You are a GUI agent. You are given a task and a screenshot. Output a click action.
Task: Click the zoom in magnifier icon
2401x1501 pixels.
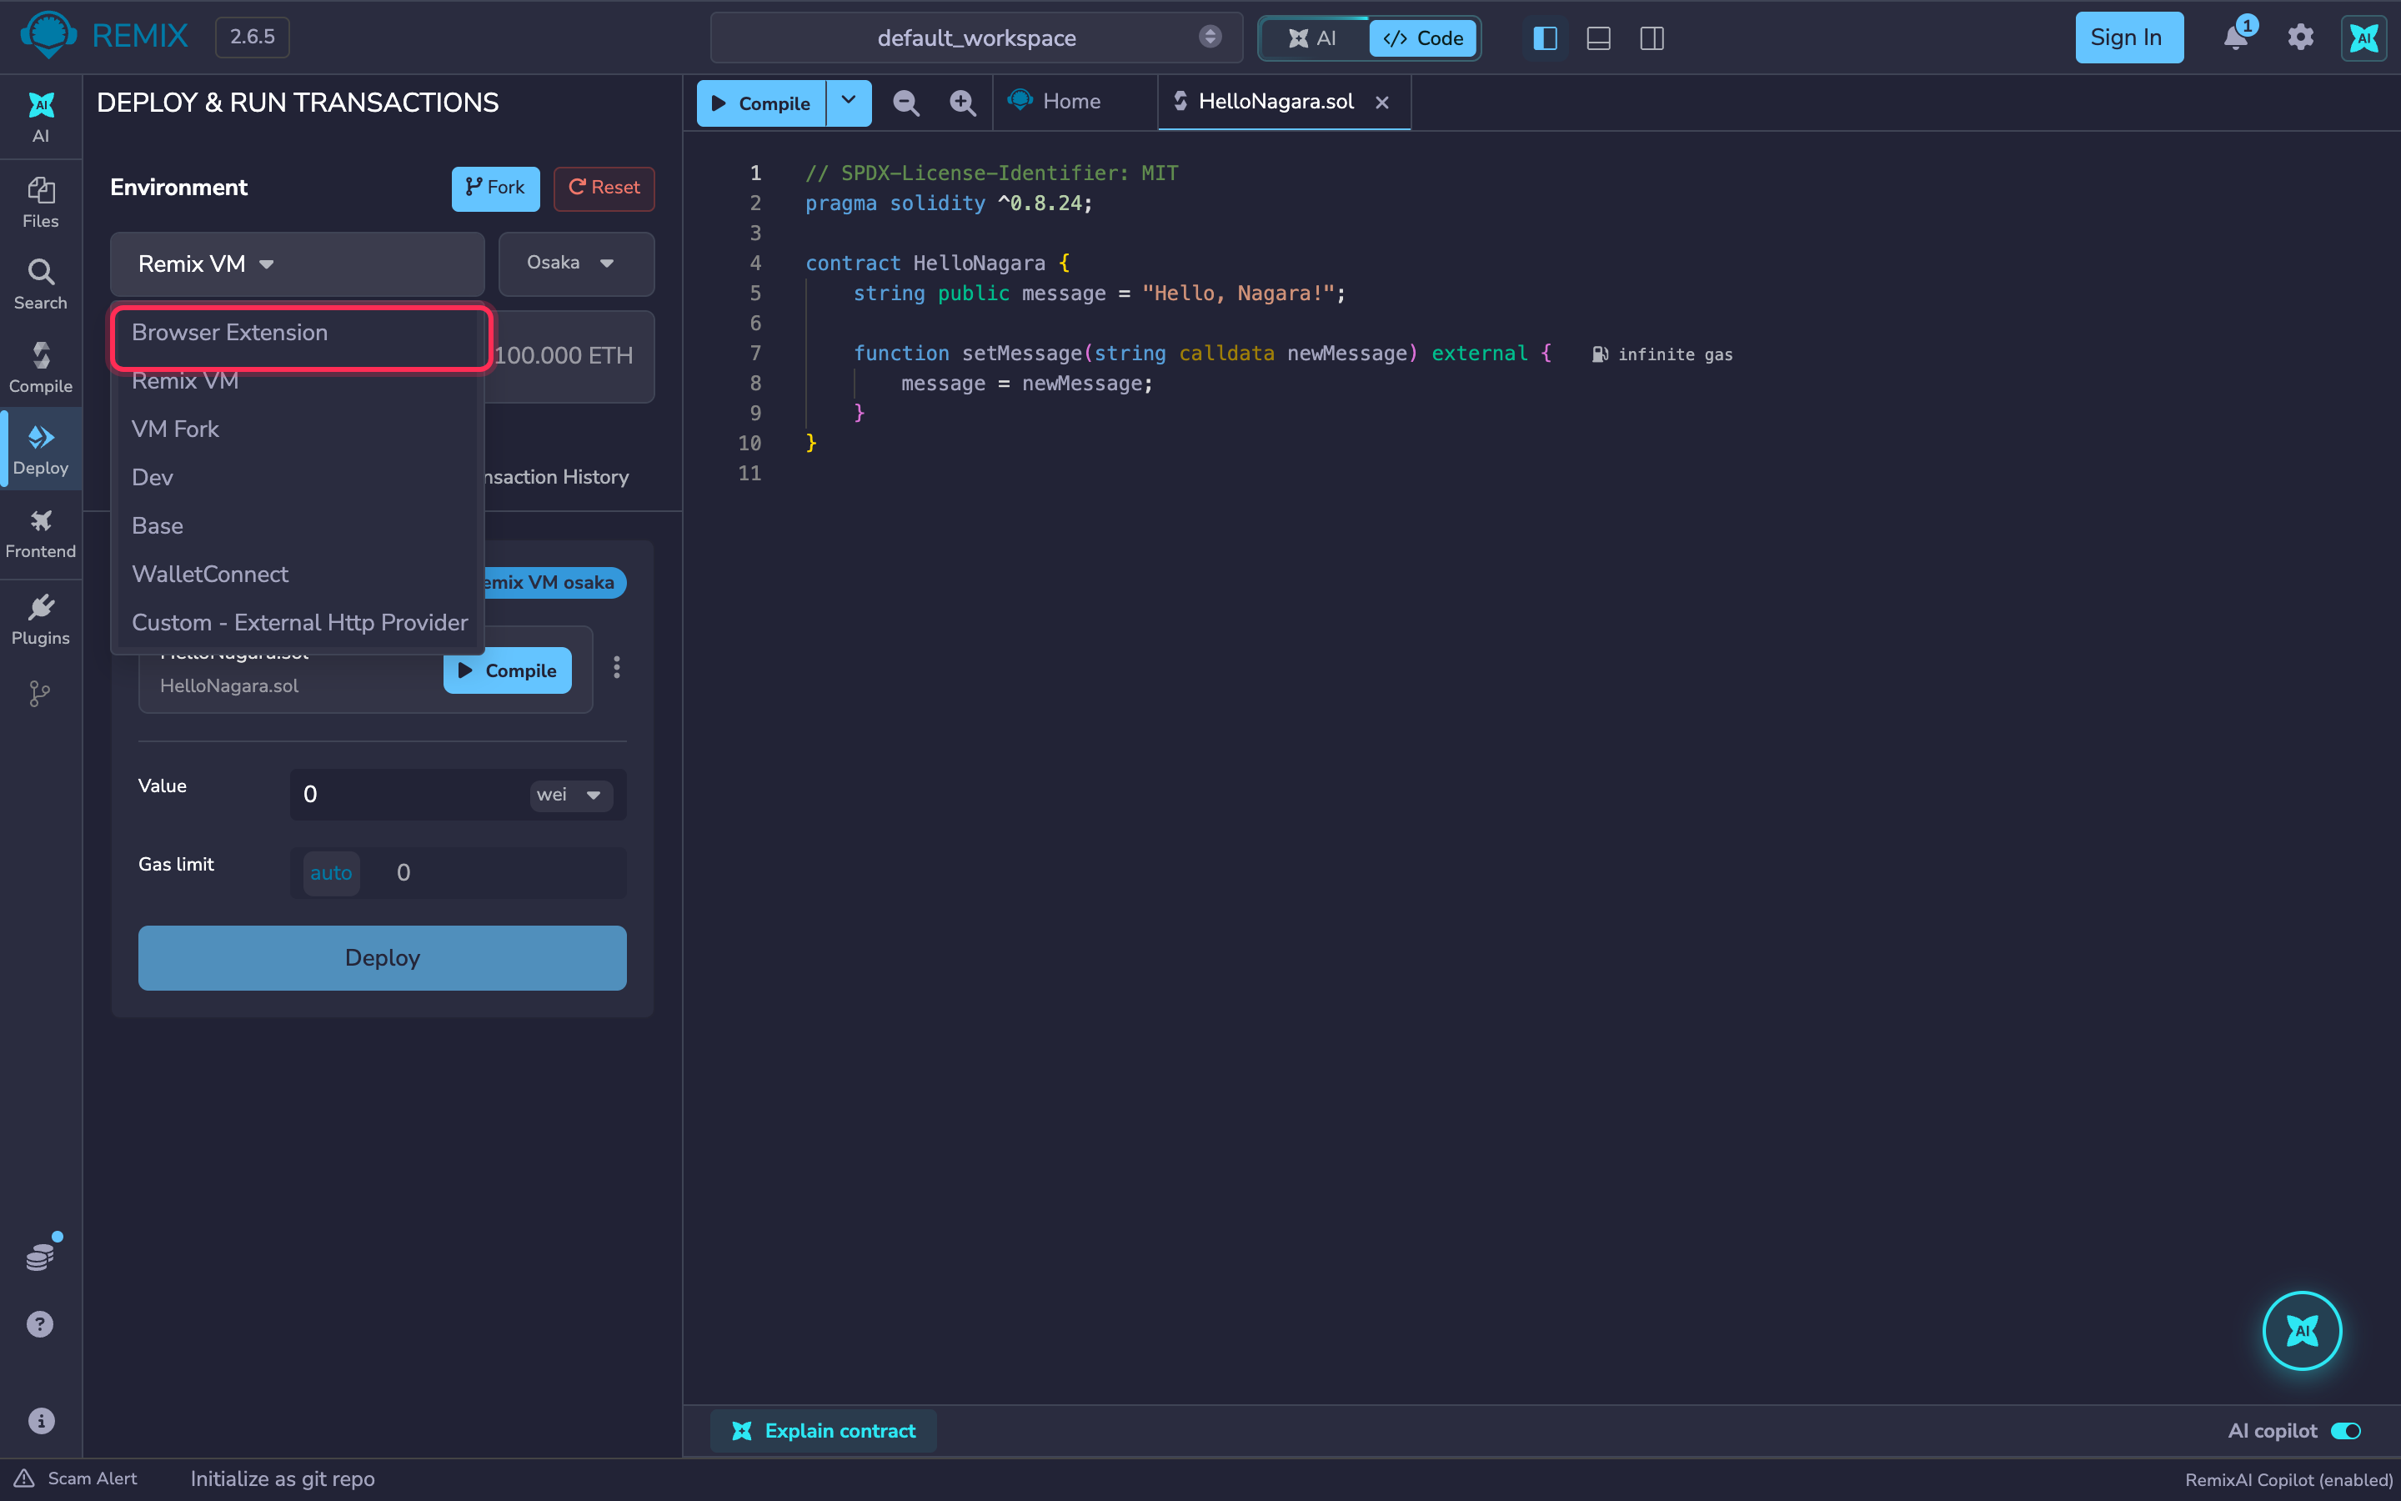pyautogui.click(x=962, y=103)
